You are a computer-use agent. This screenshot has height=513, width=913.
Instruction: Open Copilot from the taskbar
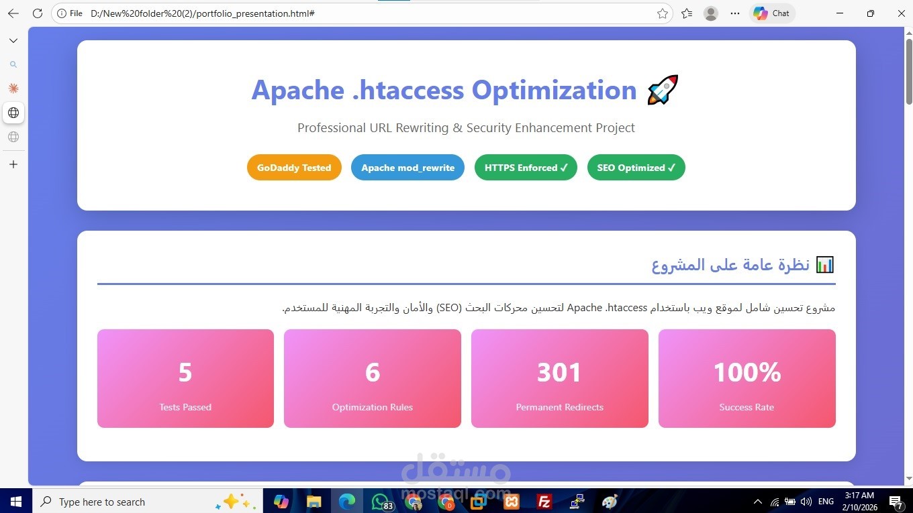[x=281, y=501]
